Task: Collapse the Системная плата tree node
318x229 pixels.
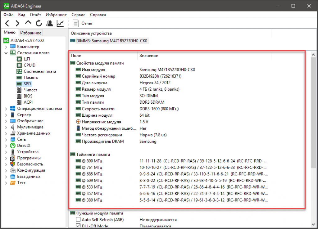Action: [6, 53]
